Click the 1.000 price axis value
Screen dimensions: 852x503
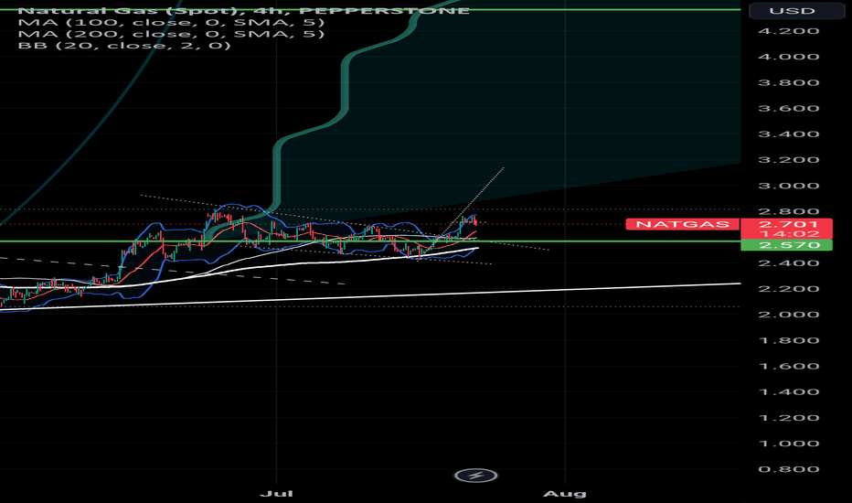(788, 444)
